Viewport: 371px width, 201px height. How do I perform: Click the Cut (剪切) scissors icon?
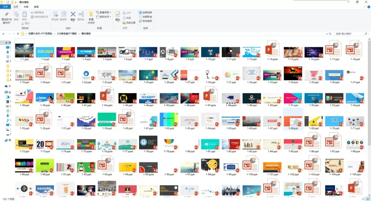click(23, 23)
